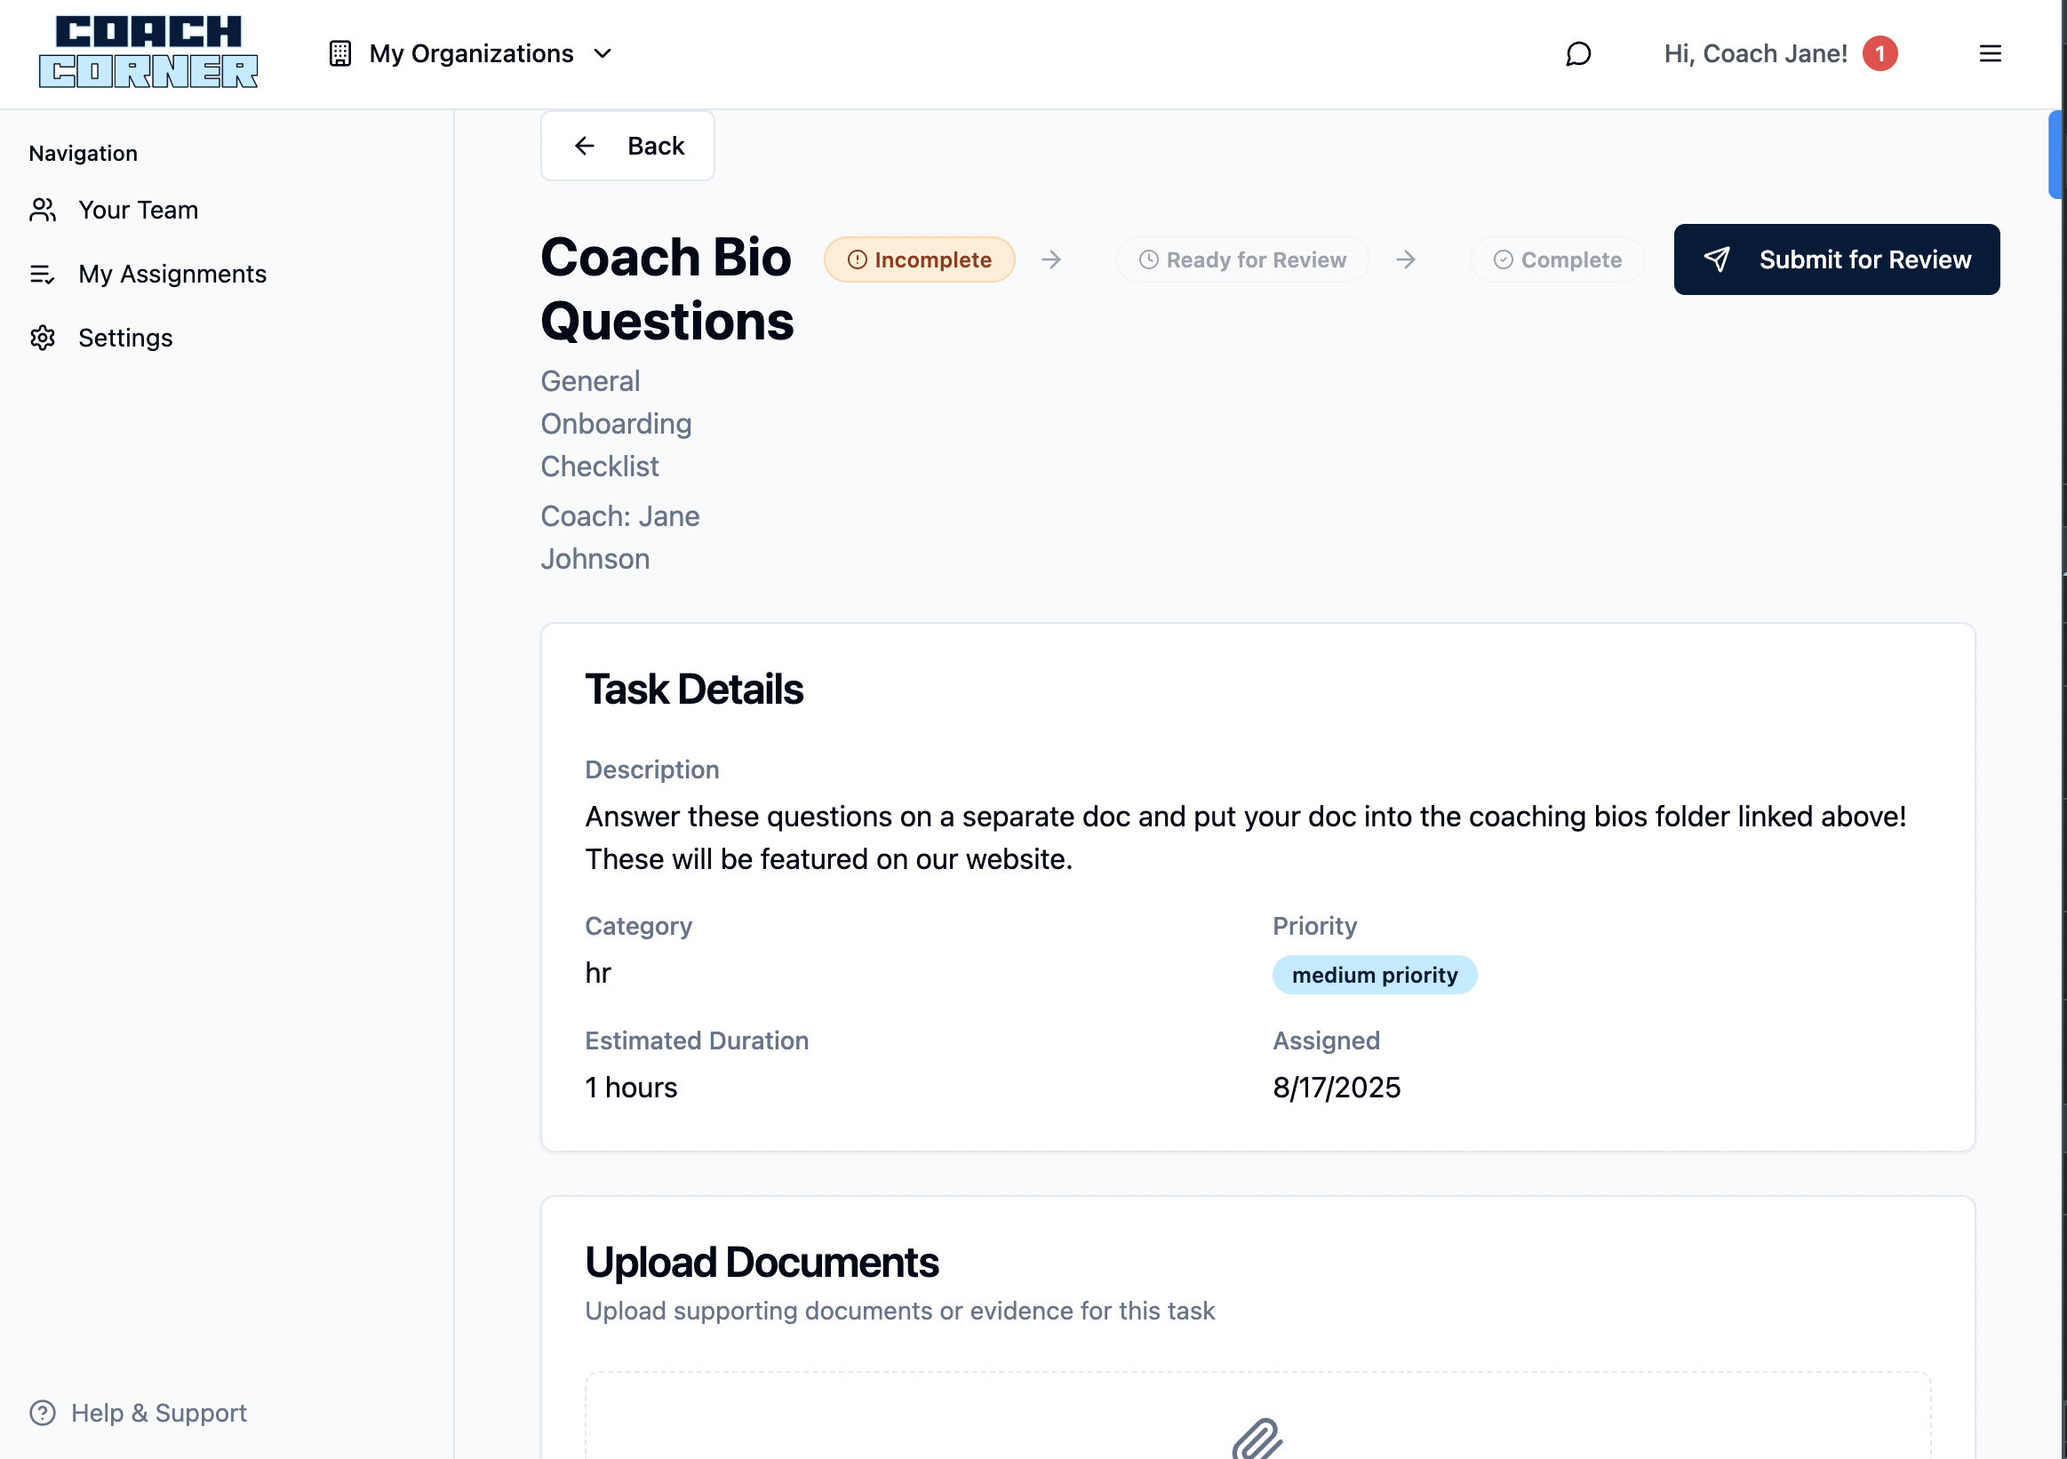
Task: Click the Your Team people icon
Action: pos(43,210)
